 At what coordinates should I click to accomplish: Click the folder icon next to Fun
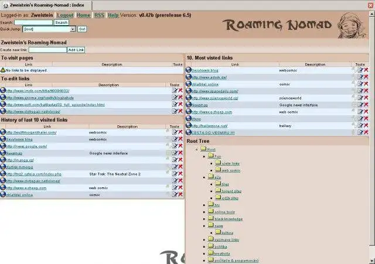point(211,156)
